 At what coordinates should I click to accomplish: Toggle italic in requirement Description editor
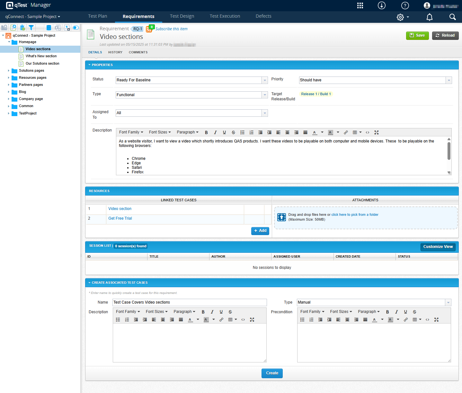pos(215,133)
